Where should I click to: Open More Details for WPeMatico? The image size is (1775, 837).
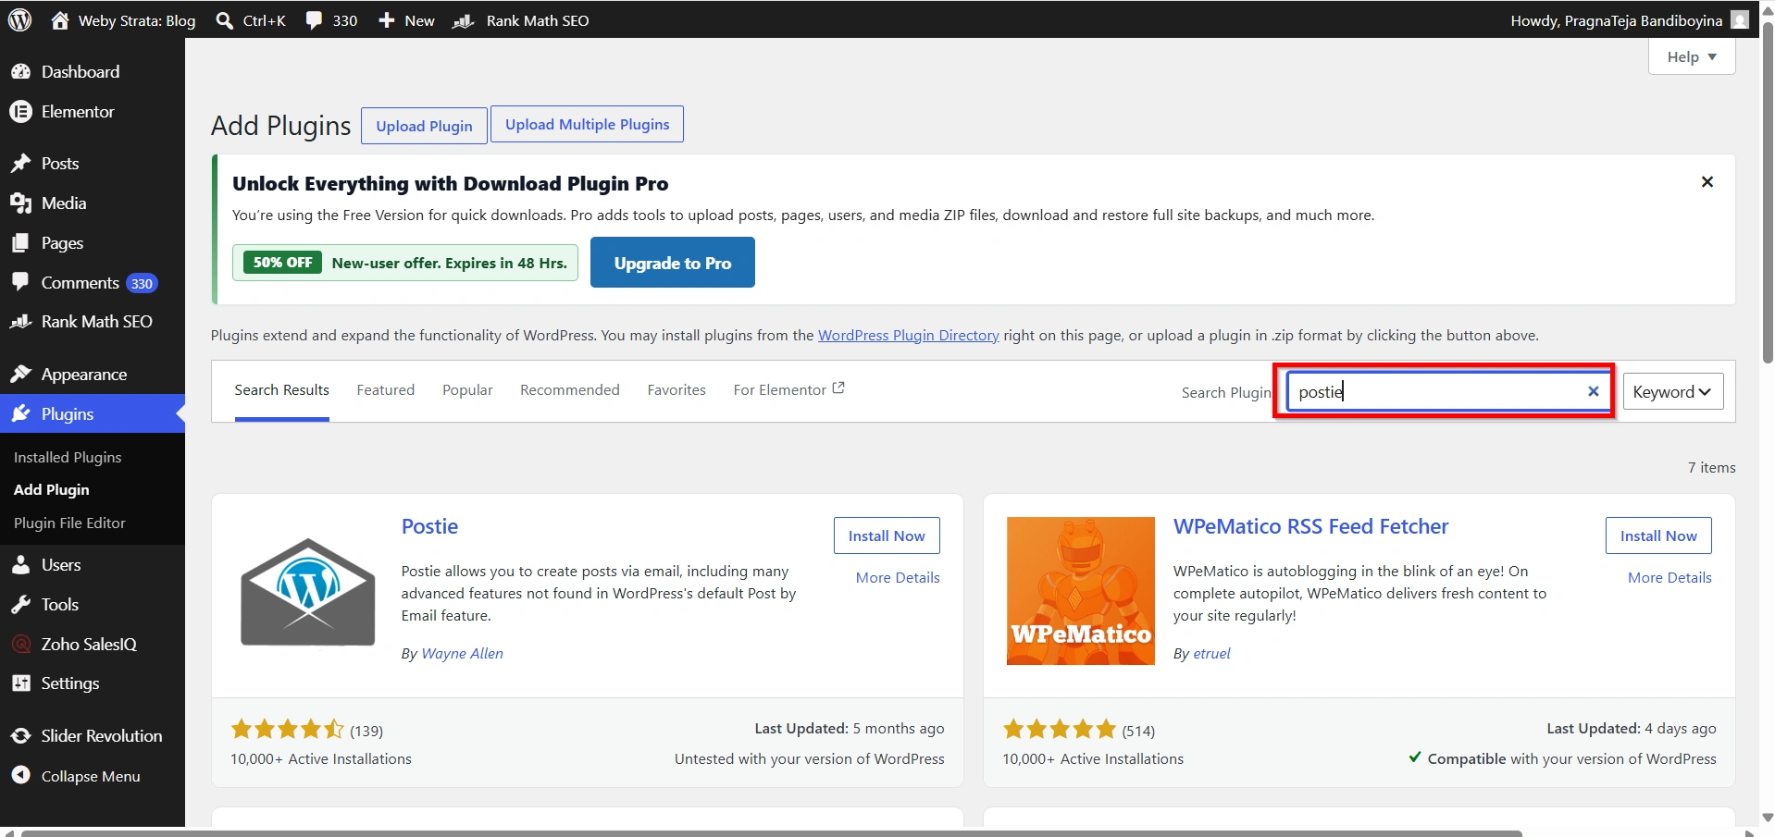(1669, 577)
